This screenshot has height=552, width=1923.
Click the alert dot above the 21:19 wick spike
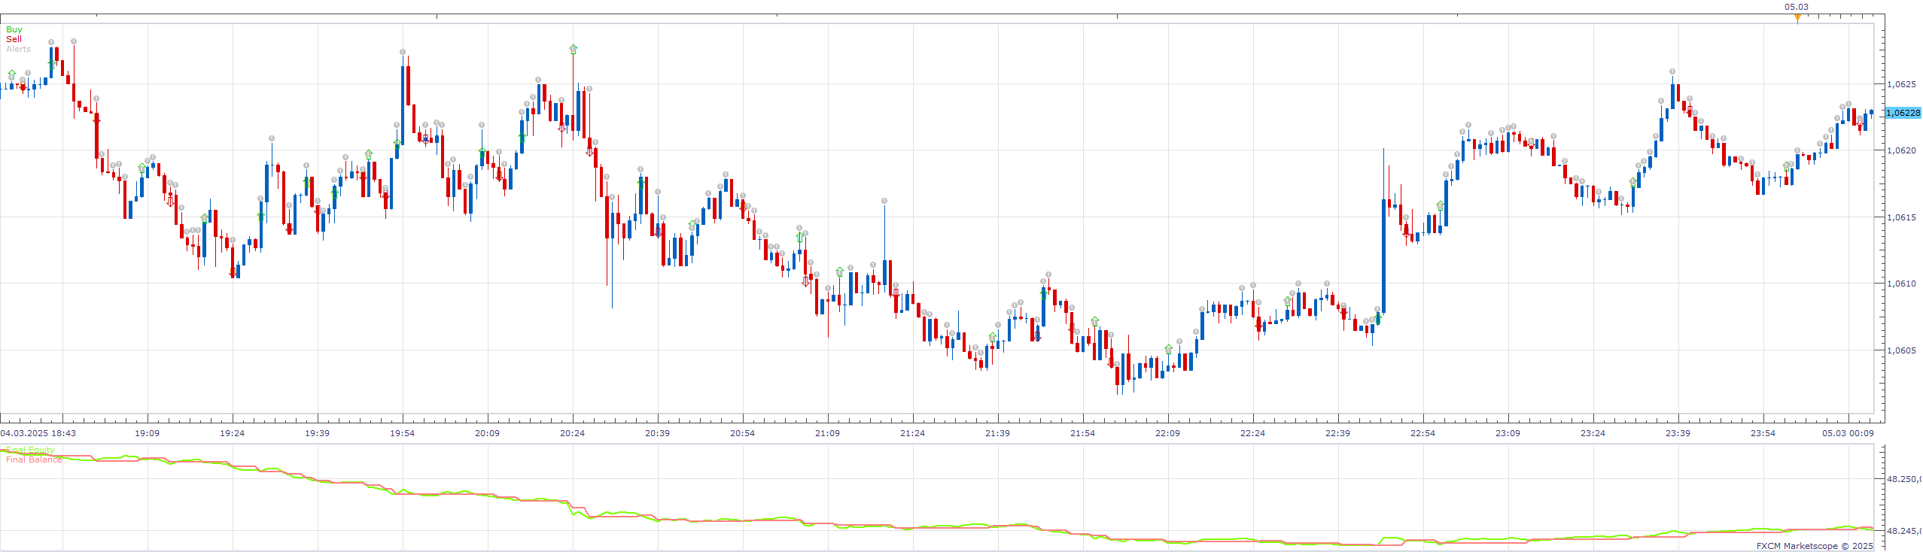point(884,201)
